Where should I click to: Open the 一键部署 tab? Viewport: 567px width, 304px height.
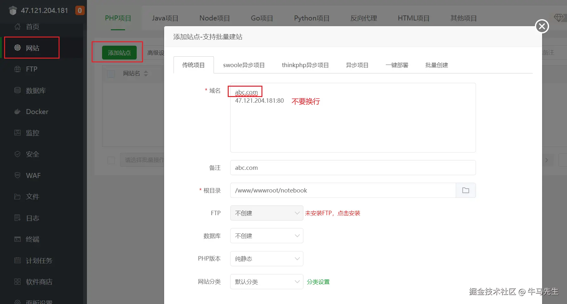pyautogui.click(x=397, y=65)
